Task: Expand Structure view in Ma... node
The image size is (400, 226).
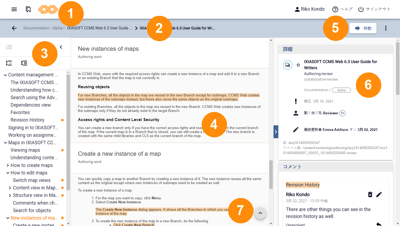Action: 10,196
